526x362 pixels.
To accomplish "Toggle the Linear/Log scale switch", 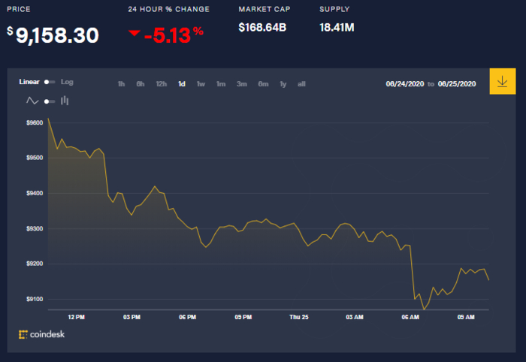I will 49,82.
